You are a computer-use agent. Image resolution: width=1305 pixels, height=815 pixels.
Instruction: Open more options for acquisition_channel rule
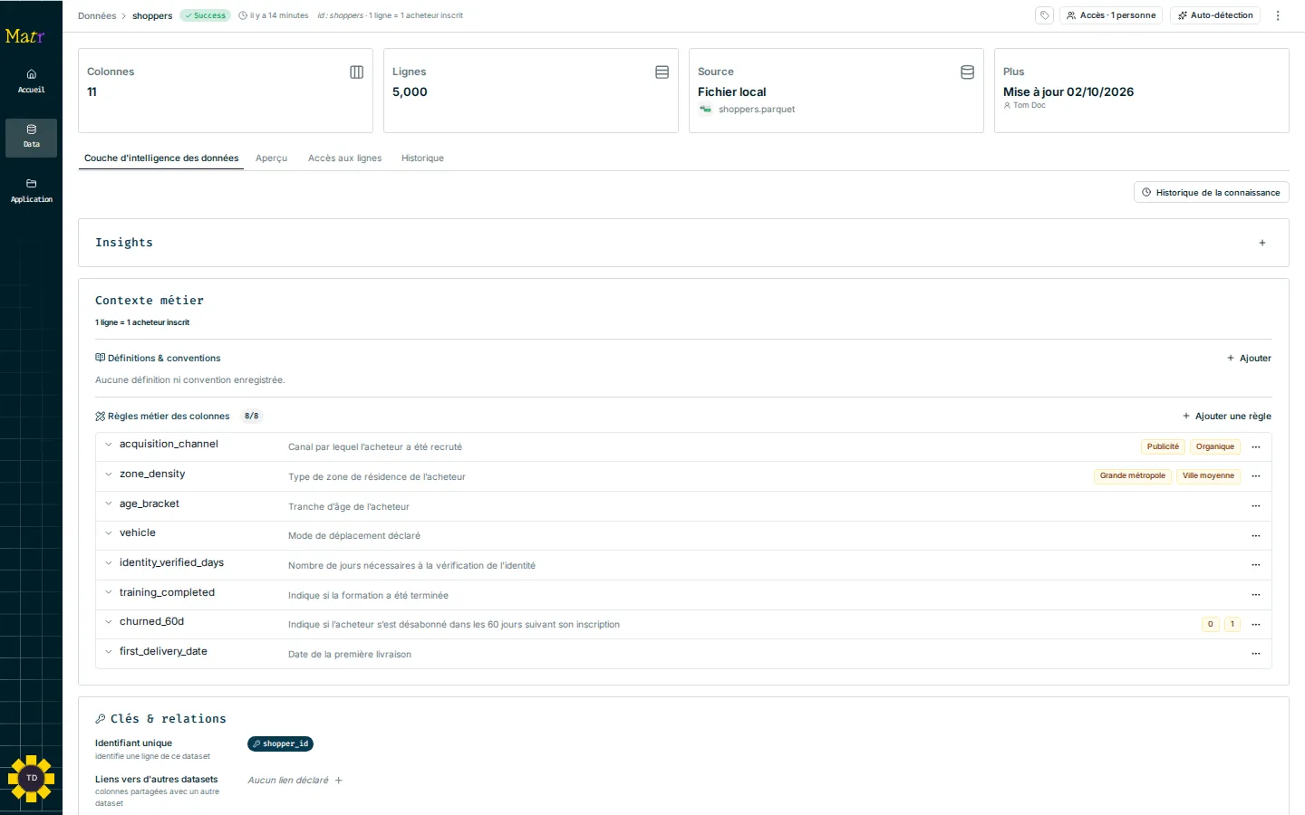click(1256, 447)
